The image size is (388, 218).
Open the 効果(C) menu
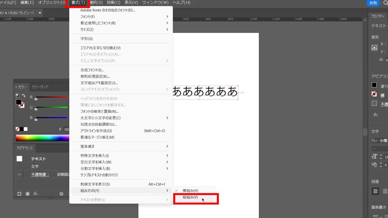pos(113,3)
